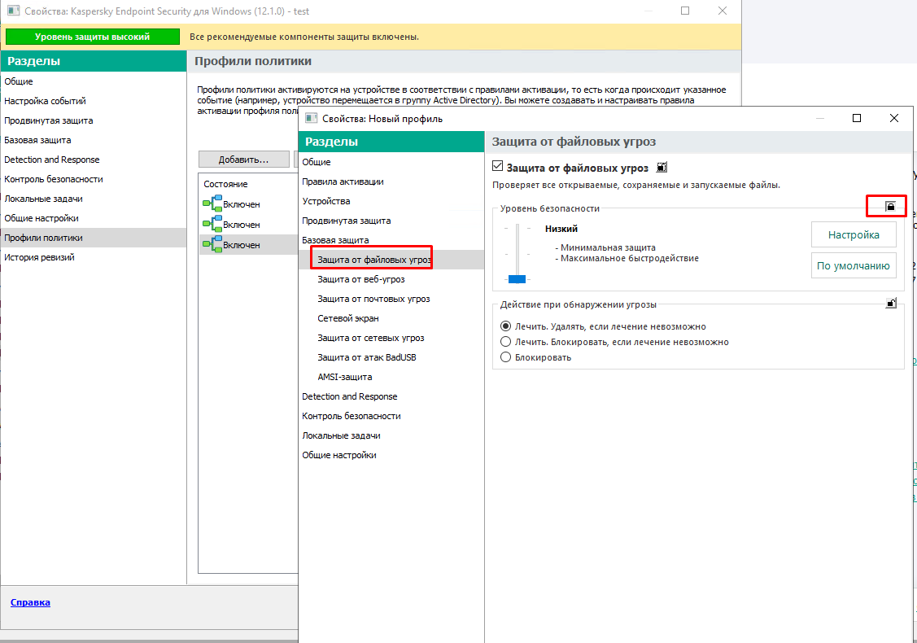This screenshot has width=917, height=643.
Task: Click the Уровень защиты высокий status indicator
Action: click(93, 37)
